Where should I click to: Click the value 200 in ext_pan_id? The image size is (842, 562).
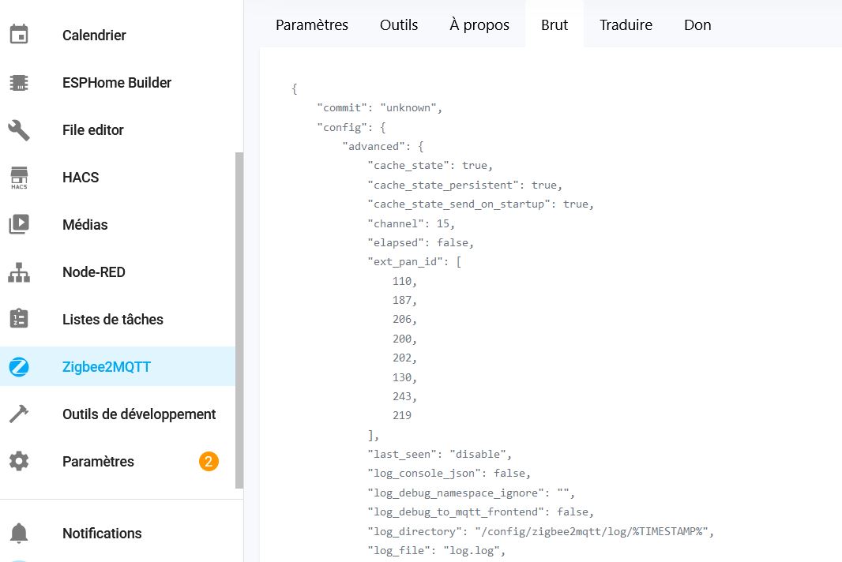(404, 339)
